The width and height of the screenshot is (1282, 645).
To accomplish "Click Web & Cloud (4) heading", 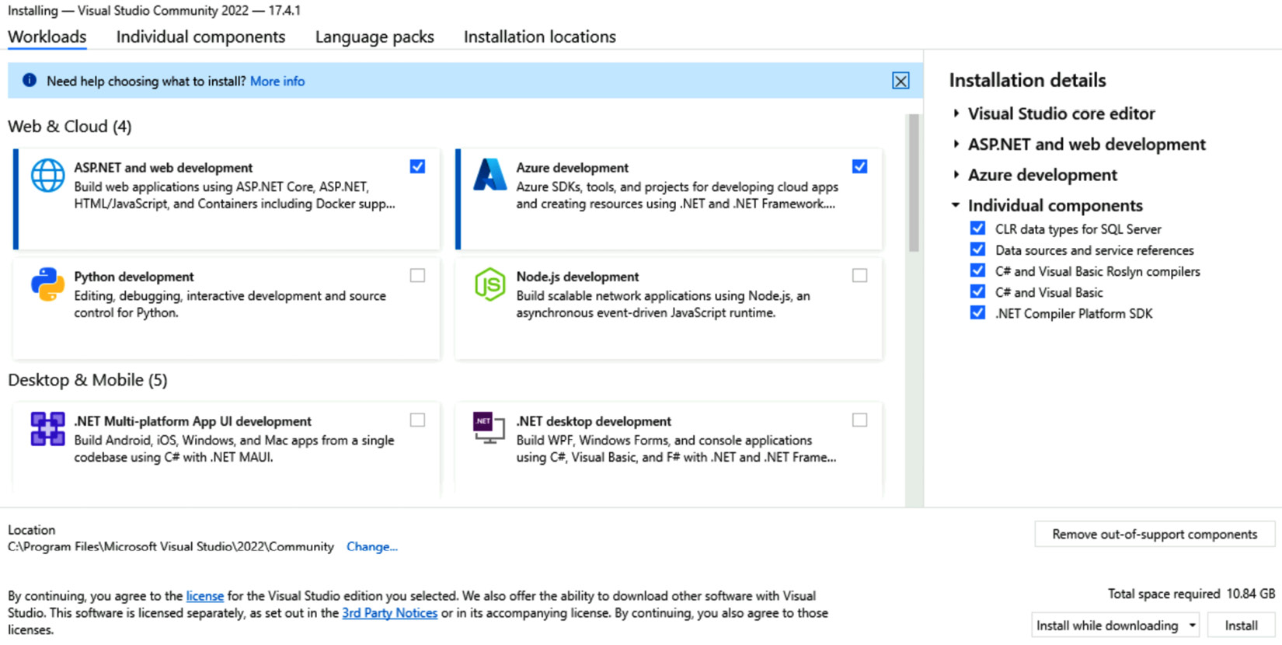I will pyautogui.click(x=70, y=126).
